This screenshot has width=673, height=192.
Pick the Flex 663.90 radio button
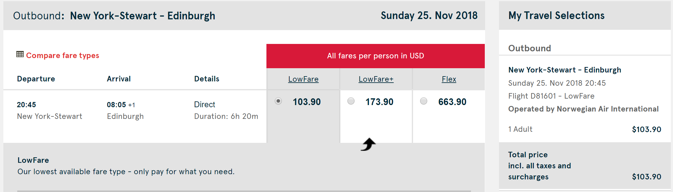click(424, 101)
